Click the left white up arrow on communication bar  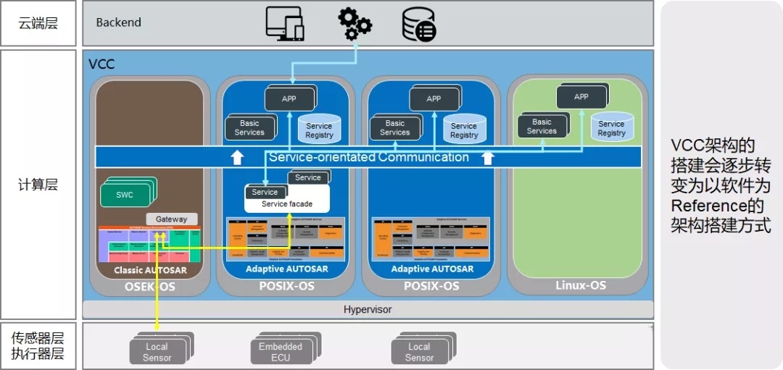tap(237, 157)
